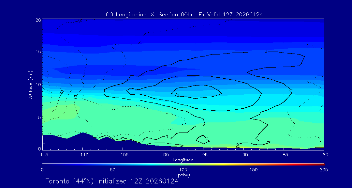The image size is (352, 188).
Task: Click the 0 contour label near 15 km altitude
Action: (266, 51)
